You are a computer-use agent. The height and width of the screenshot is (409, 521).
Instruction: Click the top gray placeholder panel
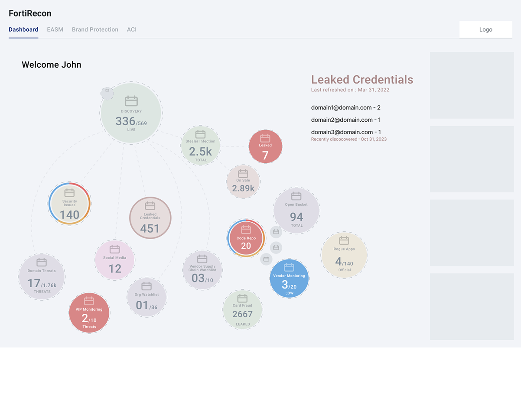point(472,85)
